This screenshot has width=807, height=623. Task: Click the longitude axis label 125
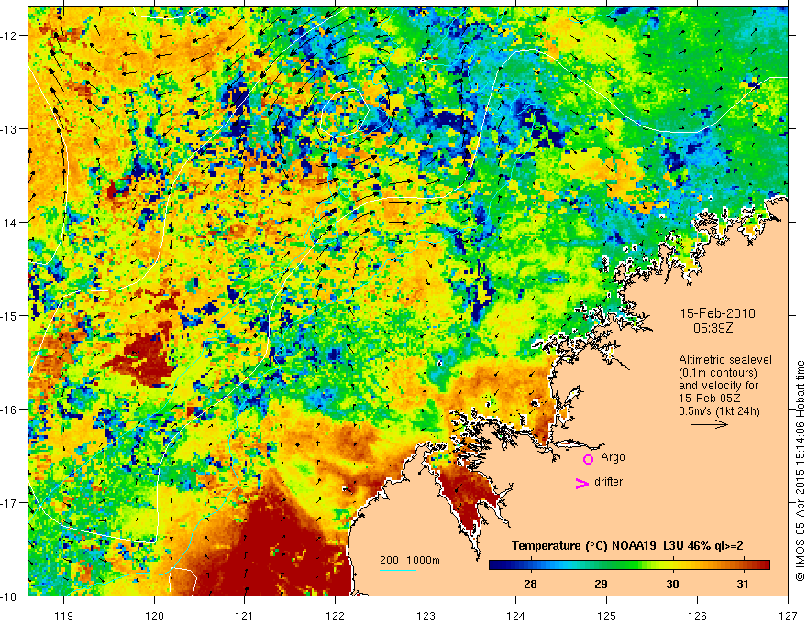(607, 616)
